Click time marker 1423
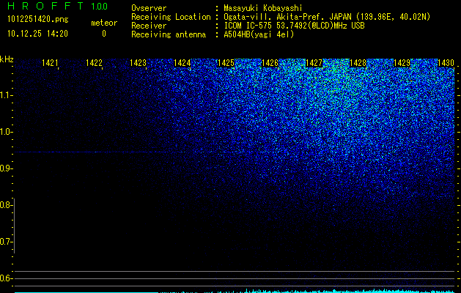 139,63
